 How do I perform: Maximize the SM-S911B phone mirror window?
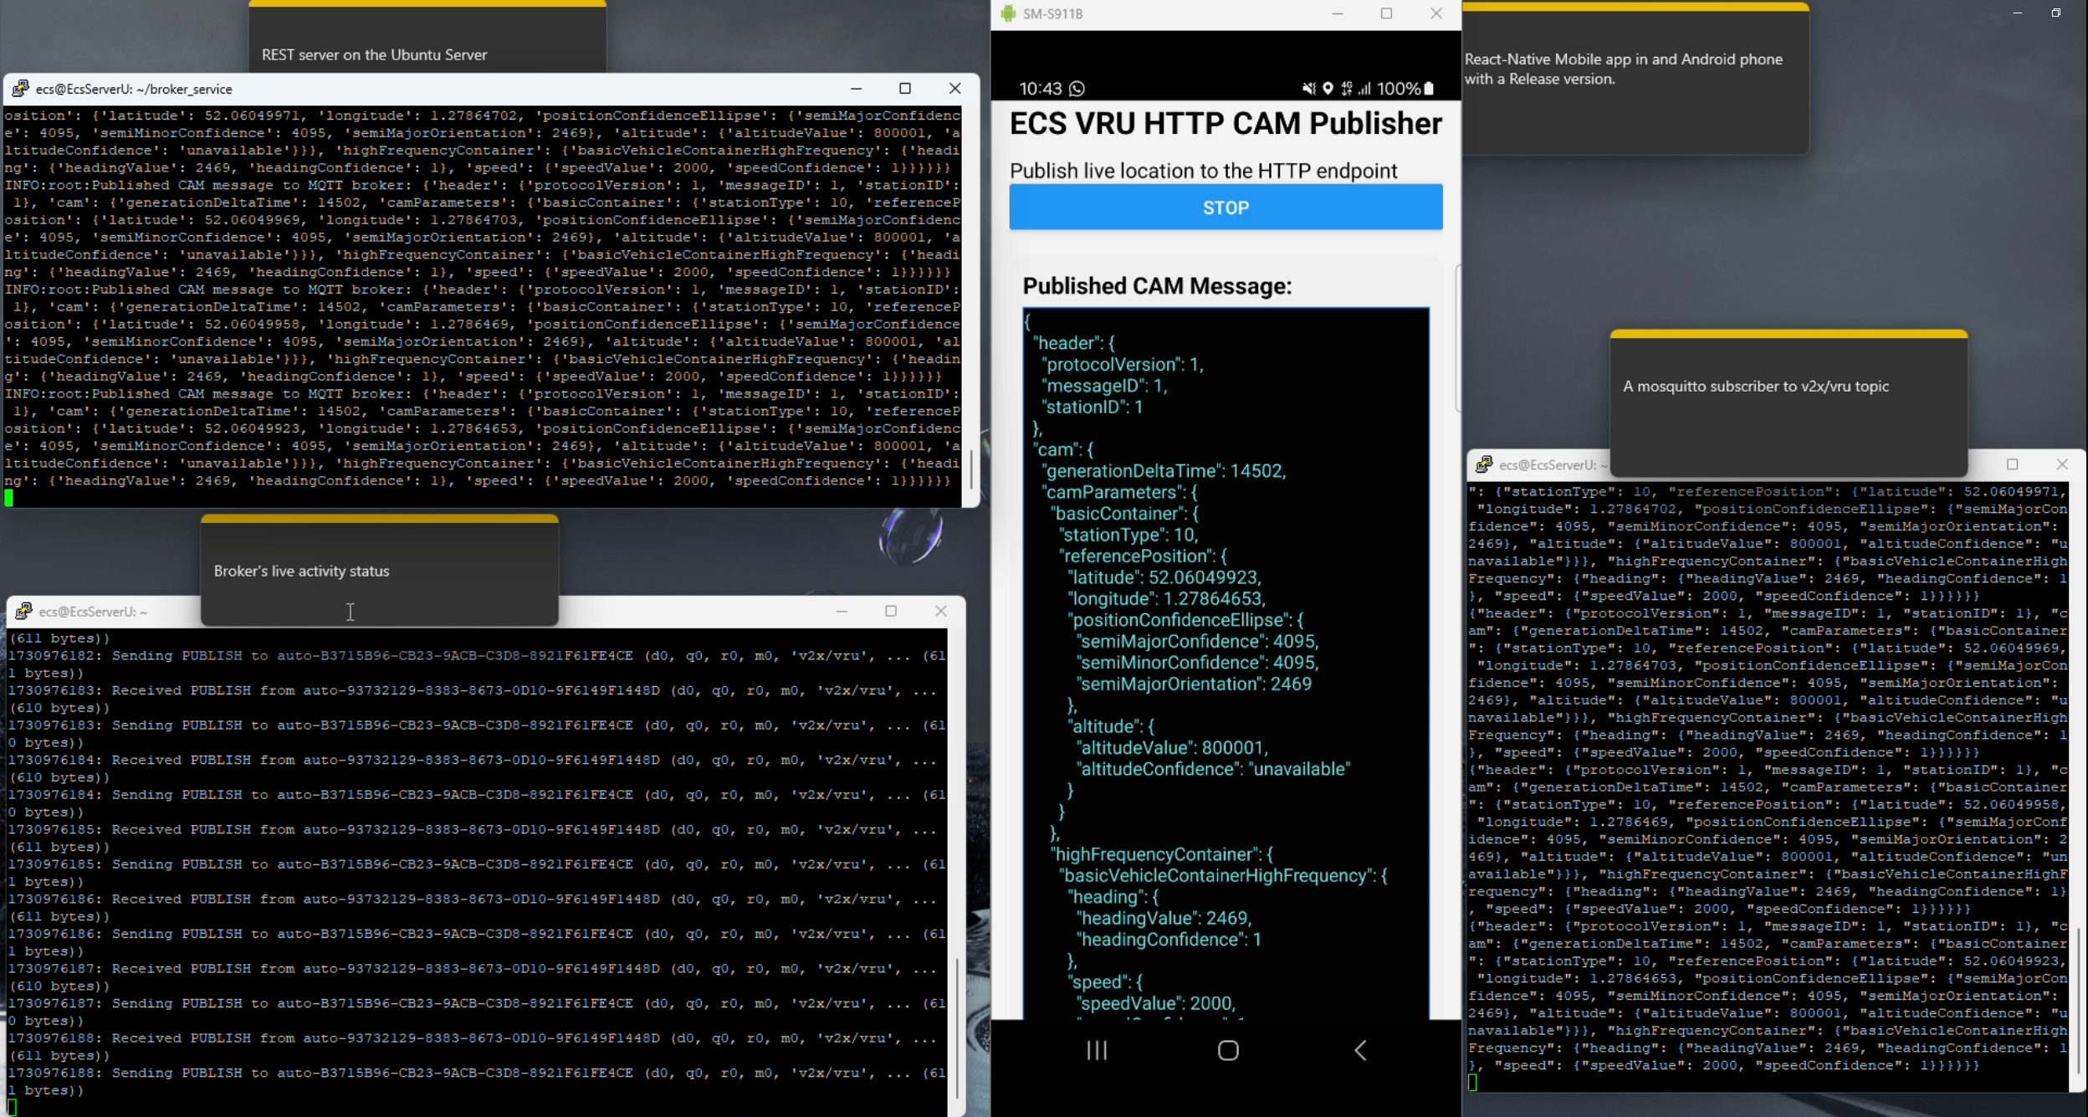click(1386, 13)
